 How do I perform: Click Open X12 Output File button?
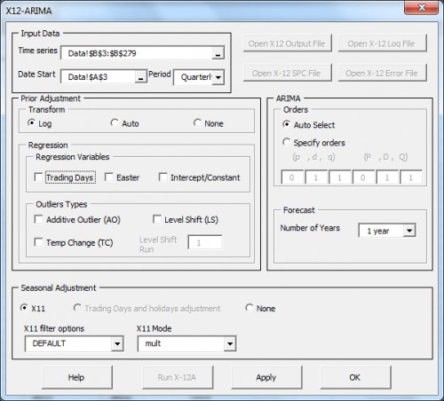(x=287, y=43)
